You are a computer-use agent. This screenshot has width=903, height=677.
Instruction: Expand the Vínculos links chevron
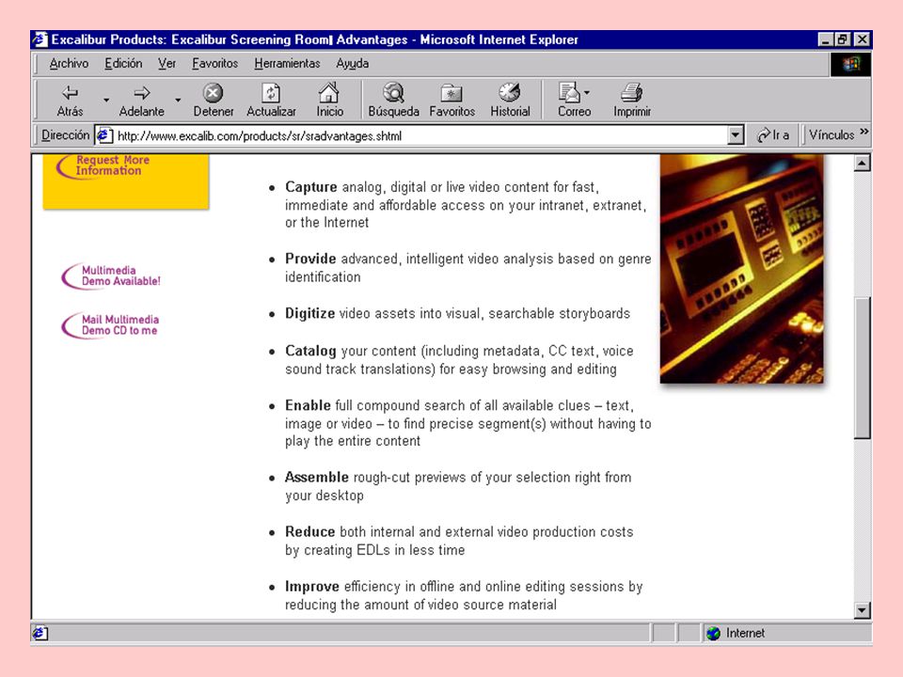pos(863,132)
